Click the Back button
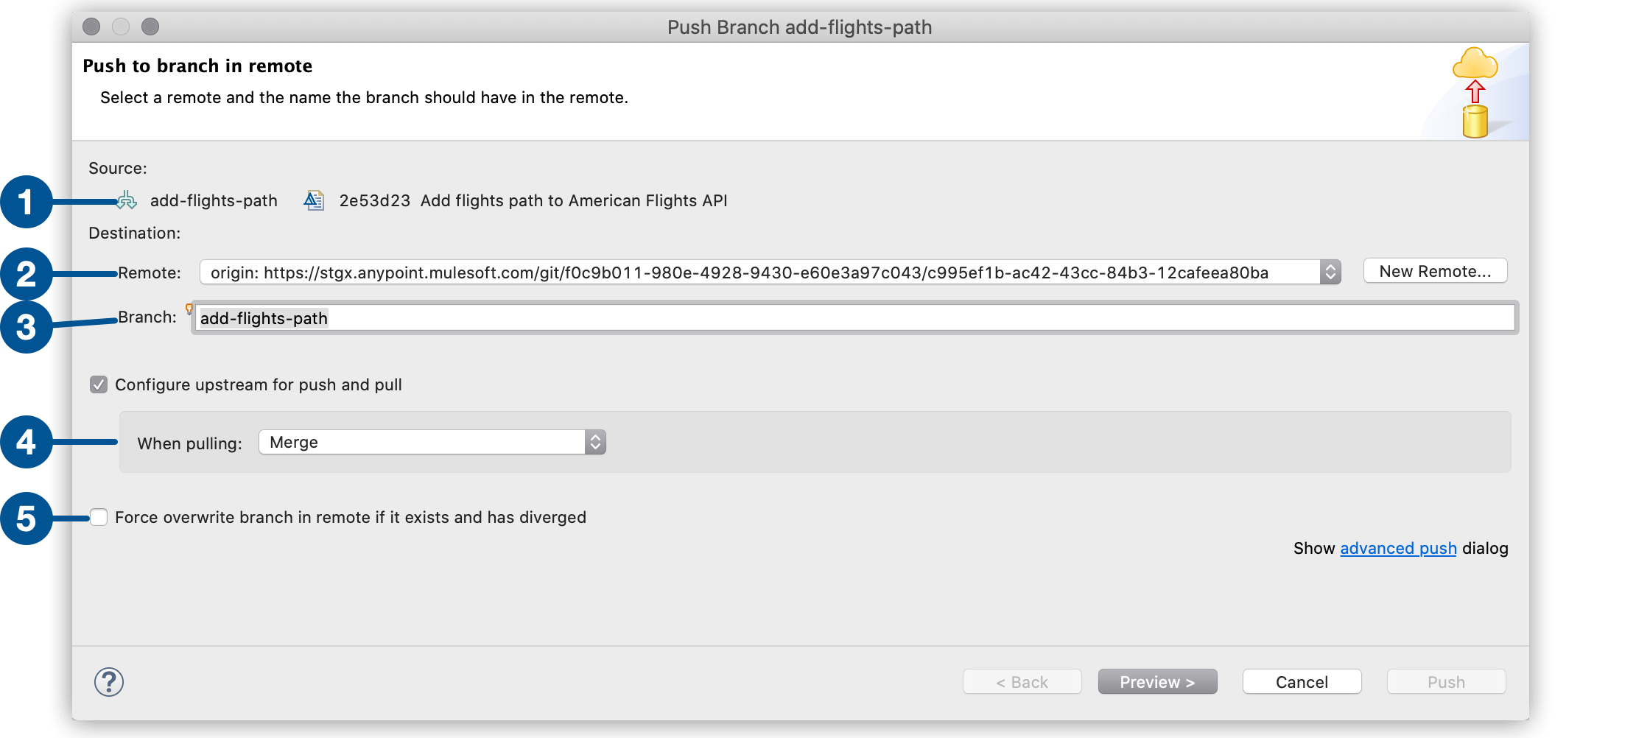 (x=1022, y=681)
